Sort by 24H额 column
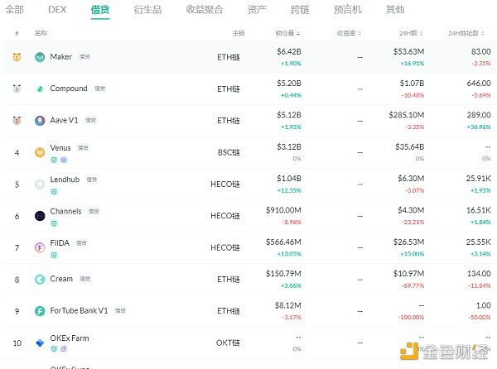Image resolution: width=497 pixels, height=369 pixels. pos(411,33)
